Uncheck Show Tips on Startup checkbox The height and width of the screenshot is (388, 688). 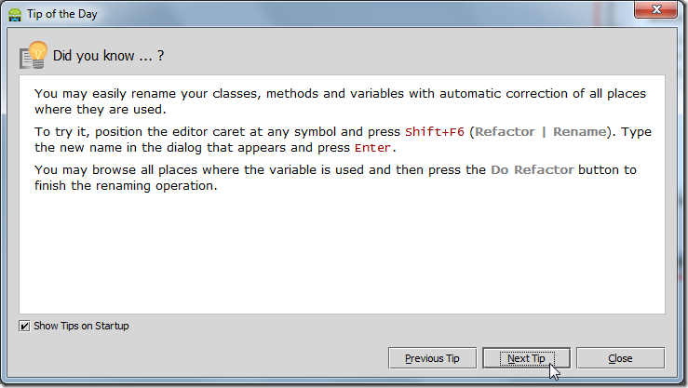point(24,326)
